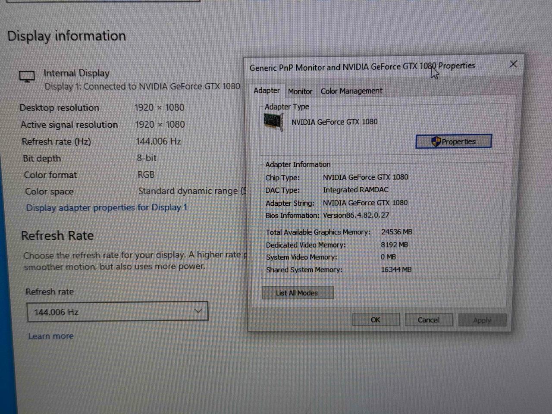Screen dimensions: 552x414
Task: Click the NVIDIA adapter card icon
Action: pyautogui.click(x=273, y=122)
